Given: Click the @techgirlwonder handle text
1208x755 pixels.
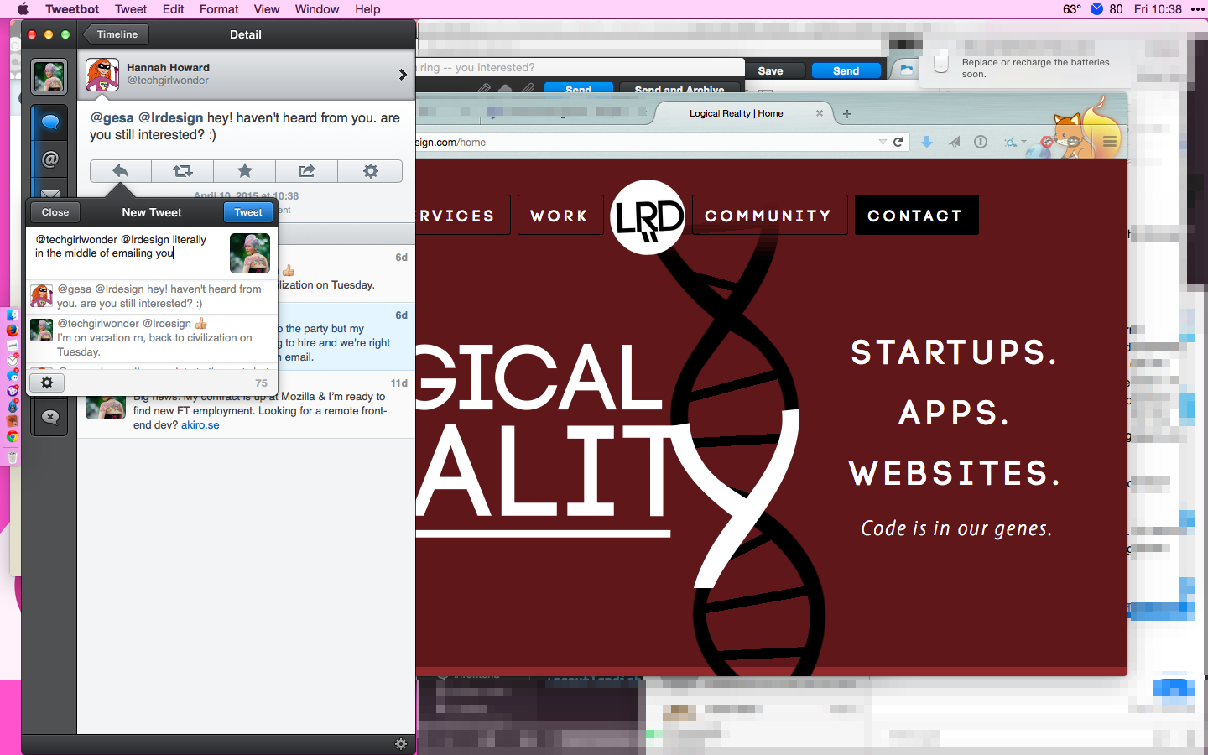Looking at the screenshot, I should coord(168,81).
